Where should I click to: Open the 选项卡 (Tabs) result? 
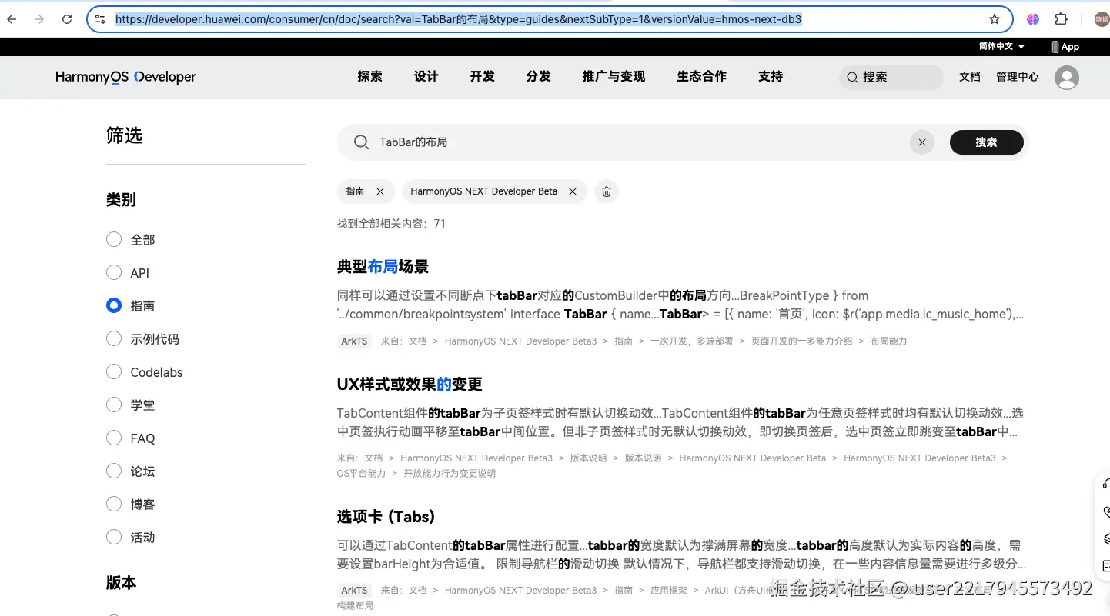(386, 517)
